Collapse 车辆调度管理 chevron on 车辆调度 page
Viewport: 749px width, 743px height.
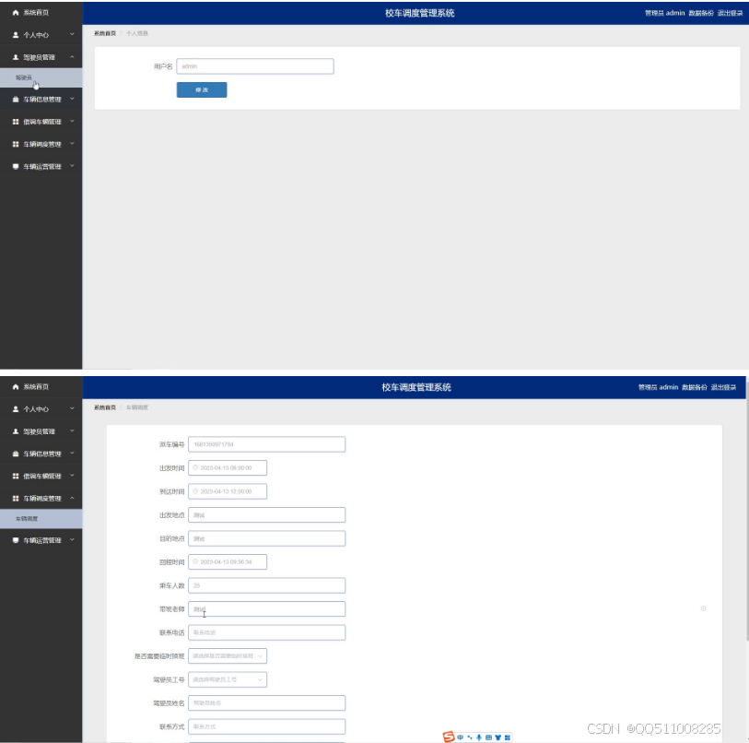click(72, 498)
